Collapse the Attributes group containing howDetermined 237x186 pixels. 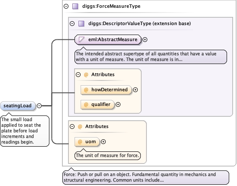[78, 74]
